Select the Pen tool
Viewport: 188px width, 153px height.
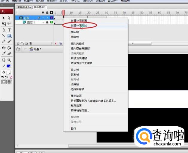pyautogui.click(x=4, y=30)
